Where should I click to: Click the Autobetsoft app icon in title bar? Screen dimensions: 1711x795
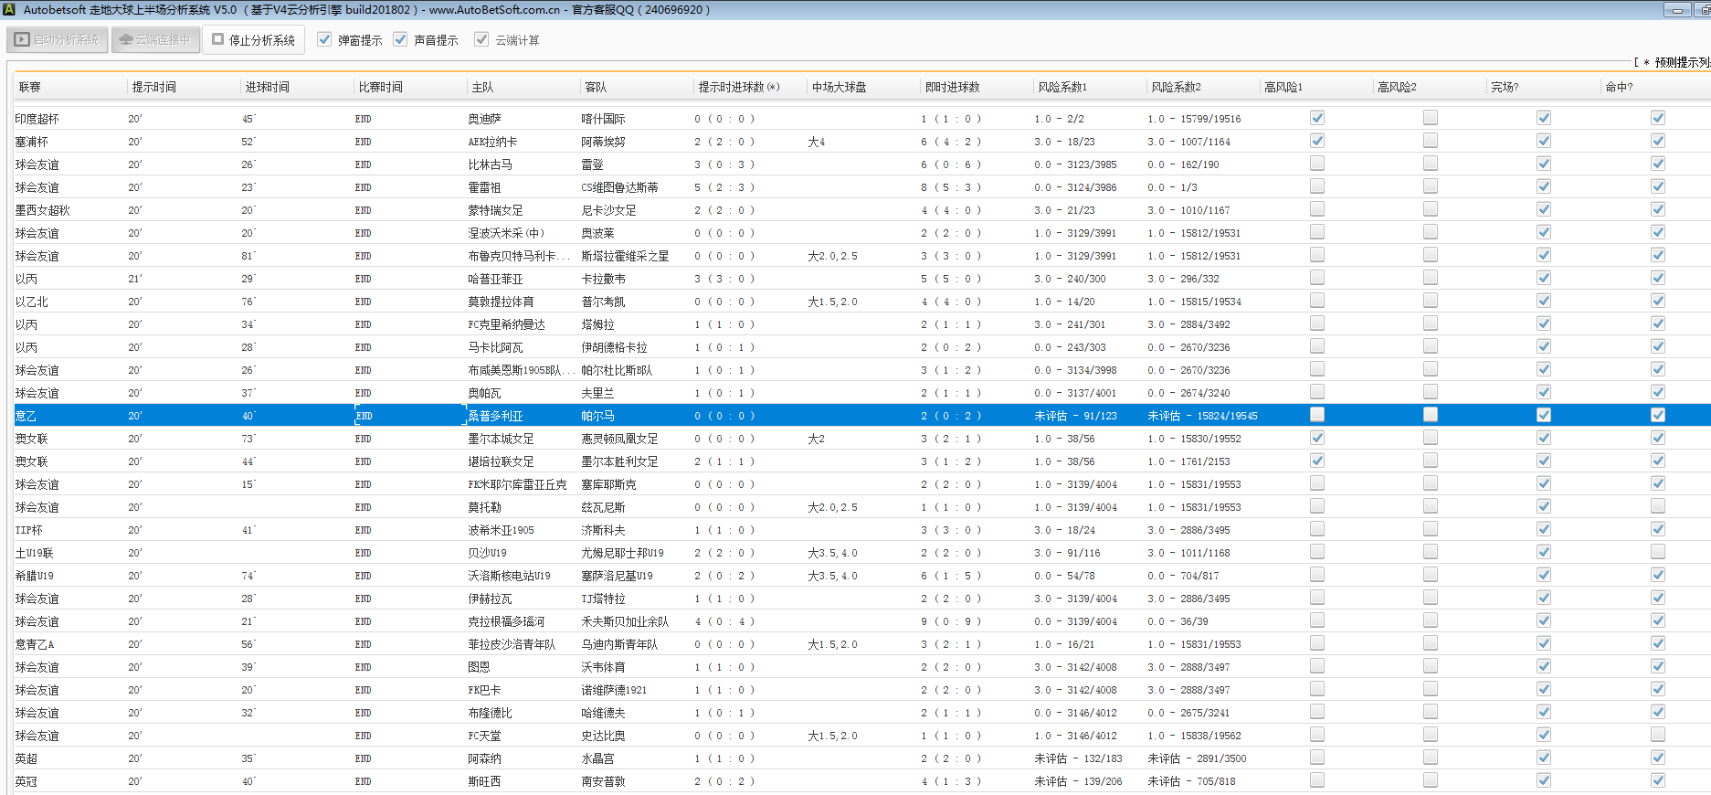[9, 10]
